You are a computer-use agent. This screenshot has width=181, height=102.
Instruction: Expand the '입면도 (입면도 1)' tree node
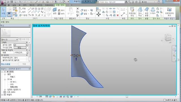(x=5, y=90)
